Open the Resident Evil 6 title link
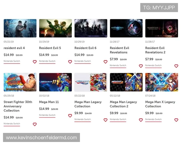The height and width of the screenshot is (145, 181). click(85, 48)
